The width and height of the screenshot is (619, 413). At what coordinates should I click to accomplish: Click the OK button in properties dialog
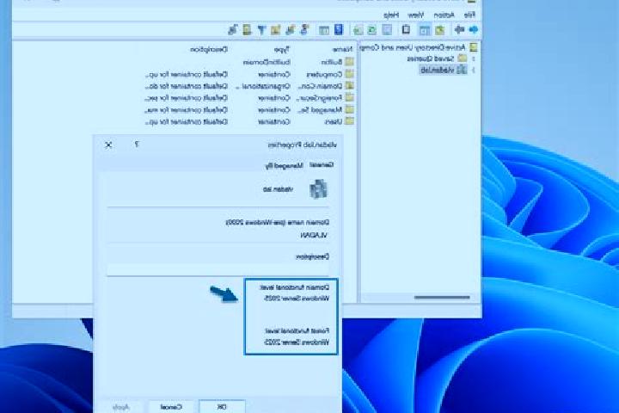click(x=222, y=407)
